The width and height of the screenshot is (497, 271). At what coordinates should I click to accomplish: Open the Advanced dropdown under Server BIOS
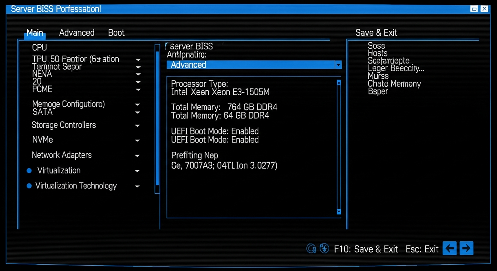pyautogui.click(x=338, y=65)
